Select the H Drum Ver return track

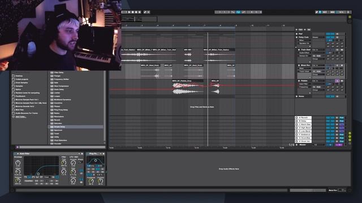[303, 142]
